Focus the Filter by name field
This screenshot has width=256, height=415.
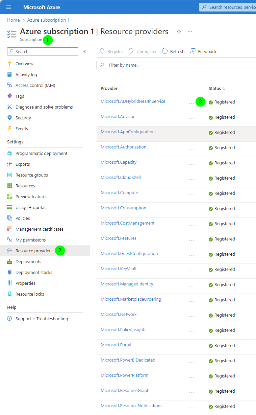[176, 65]
